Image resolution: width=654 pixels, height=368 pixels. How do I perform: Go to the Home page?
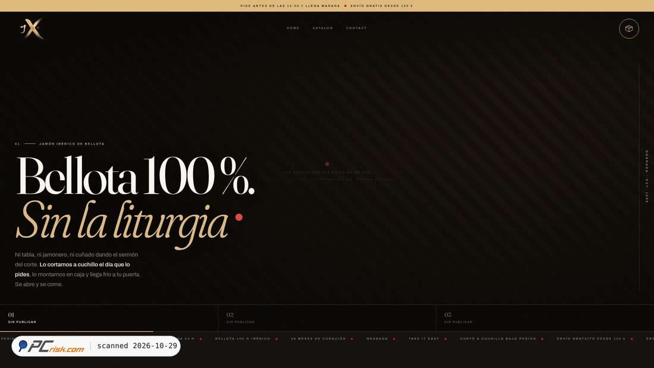click(x=293, y=28)
